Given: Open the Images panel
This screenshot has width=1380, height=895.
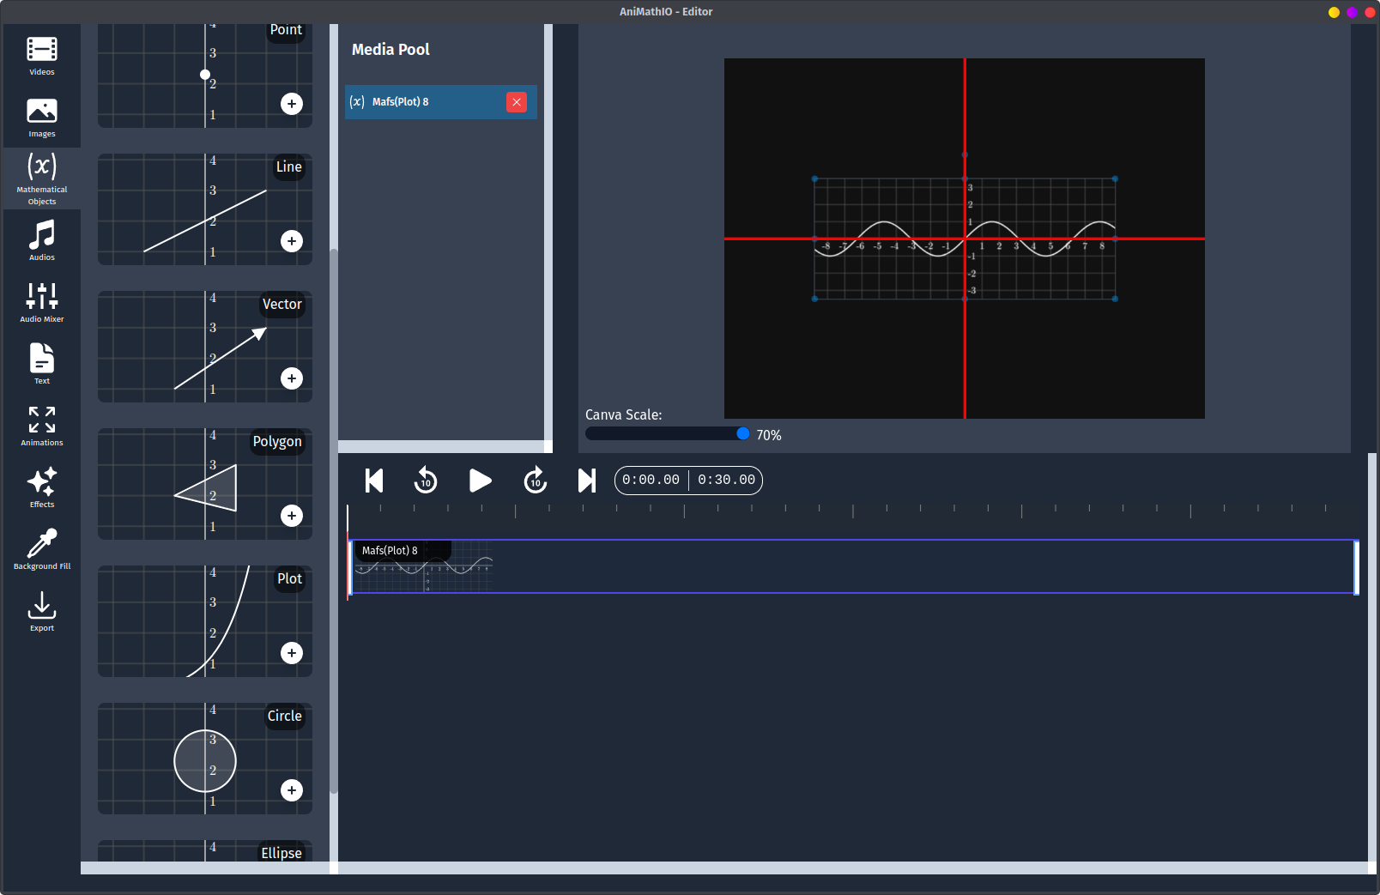Looking at the screenshot, I should click(41, 118).
